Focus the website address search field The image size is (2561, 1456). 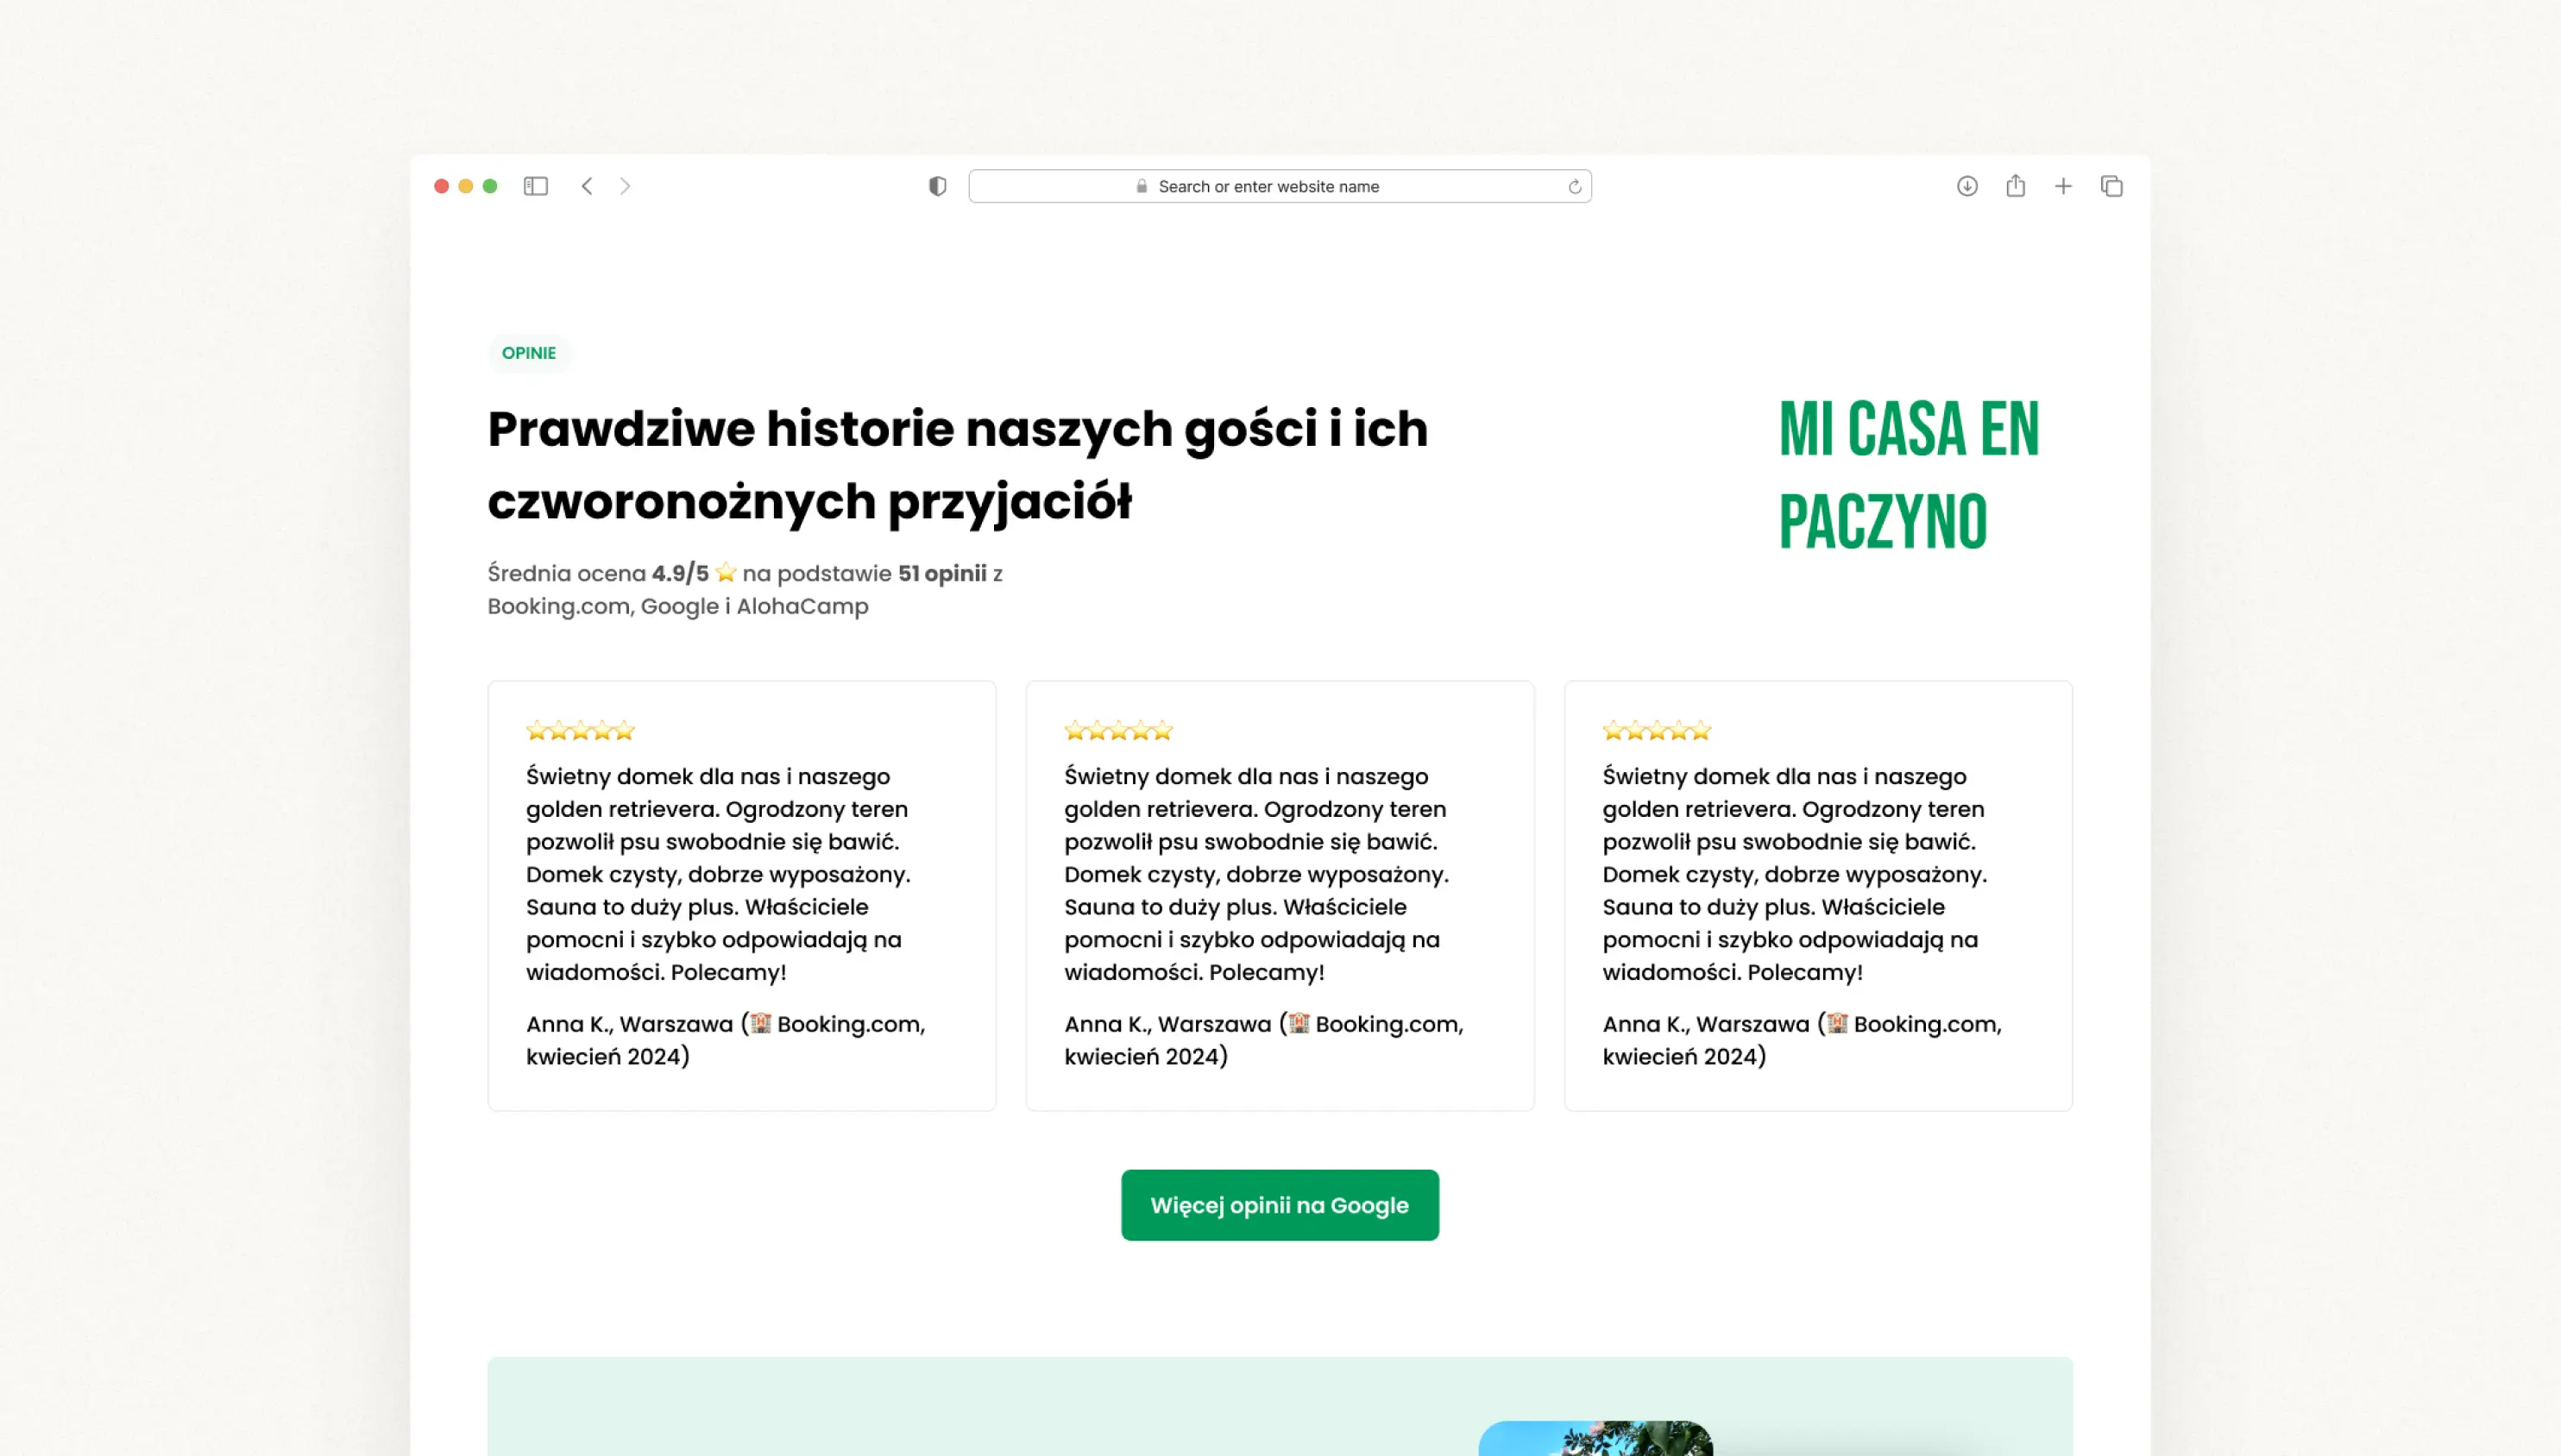tap(1268, 187)
